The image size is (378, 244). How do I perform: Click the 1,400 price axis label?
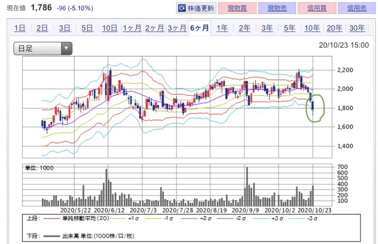pos(345,146)
